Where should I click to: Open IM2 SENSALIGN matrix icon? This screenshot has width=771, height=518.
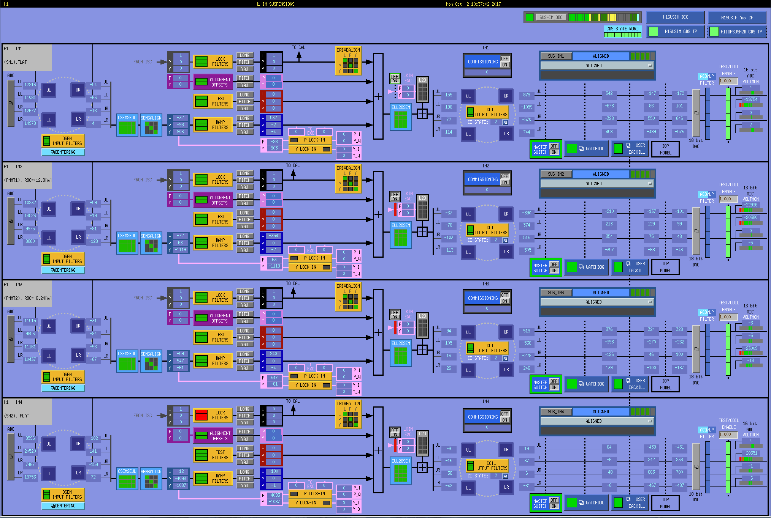[151, 246]
